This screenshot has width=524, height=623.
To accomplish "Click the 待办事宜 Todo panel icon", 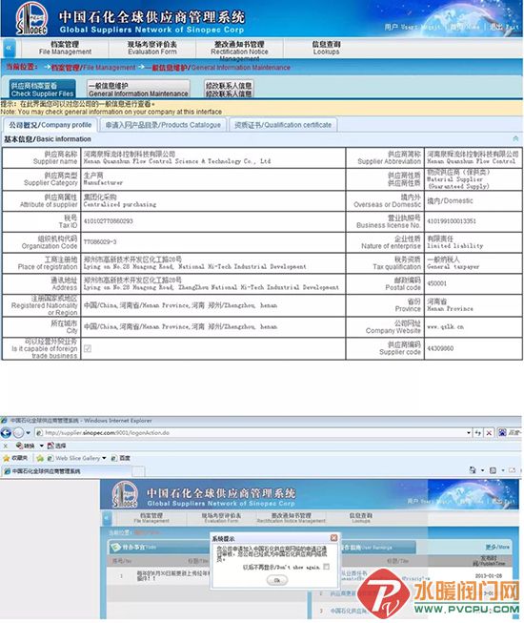I will coord(116,548).
